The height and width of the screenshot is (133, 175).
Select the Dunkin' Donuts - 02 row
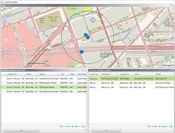pos(44,79)
